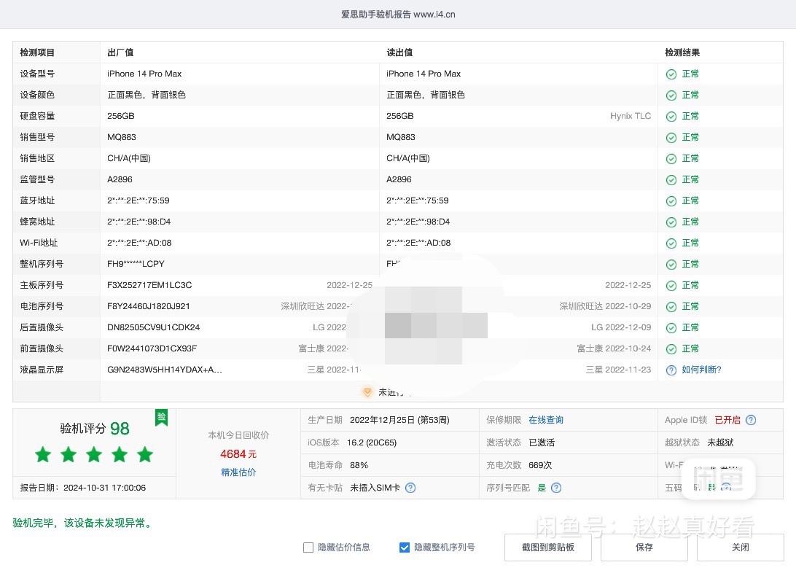Click the recycle price 4684 元
This screenshot has width=796, height=573.
coord(238,454)
